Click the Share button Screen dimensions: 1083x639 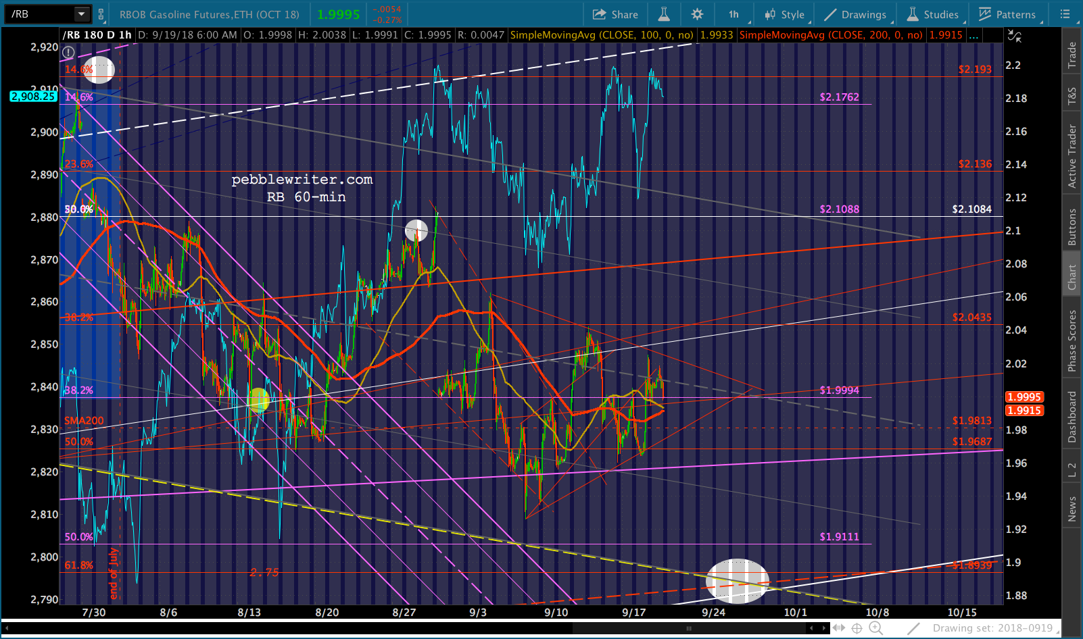point(615,14)
